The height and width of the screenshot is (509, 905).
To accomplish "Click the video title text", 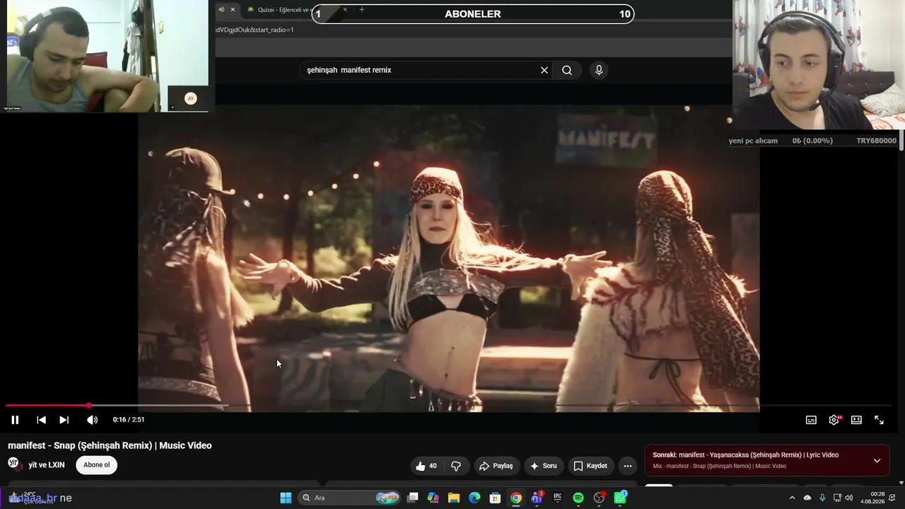I will [110, 445].
